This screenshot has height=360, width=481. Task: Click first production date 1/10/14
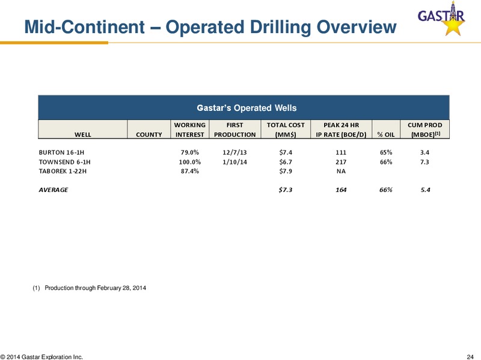tap(234, 161)
